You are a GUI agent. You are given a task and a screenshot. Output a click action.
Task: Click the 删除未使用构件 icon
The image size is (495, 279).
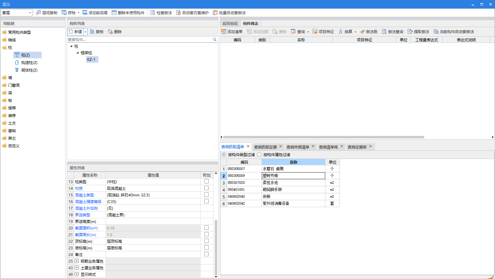coord(114,13)
